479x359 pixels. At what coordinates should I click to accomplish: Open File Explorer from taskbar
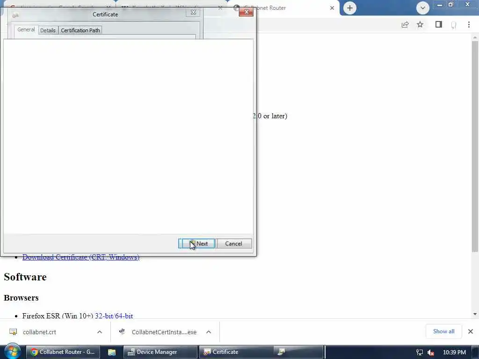[x=112, y=352]
